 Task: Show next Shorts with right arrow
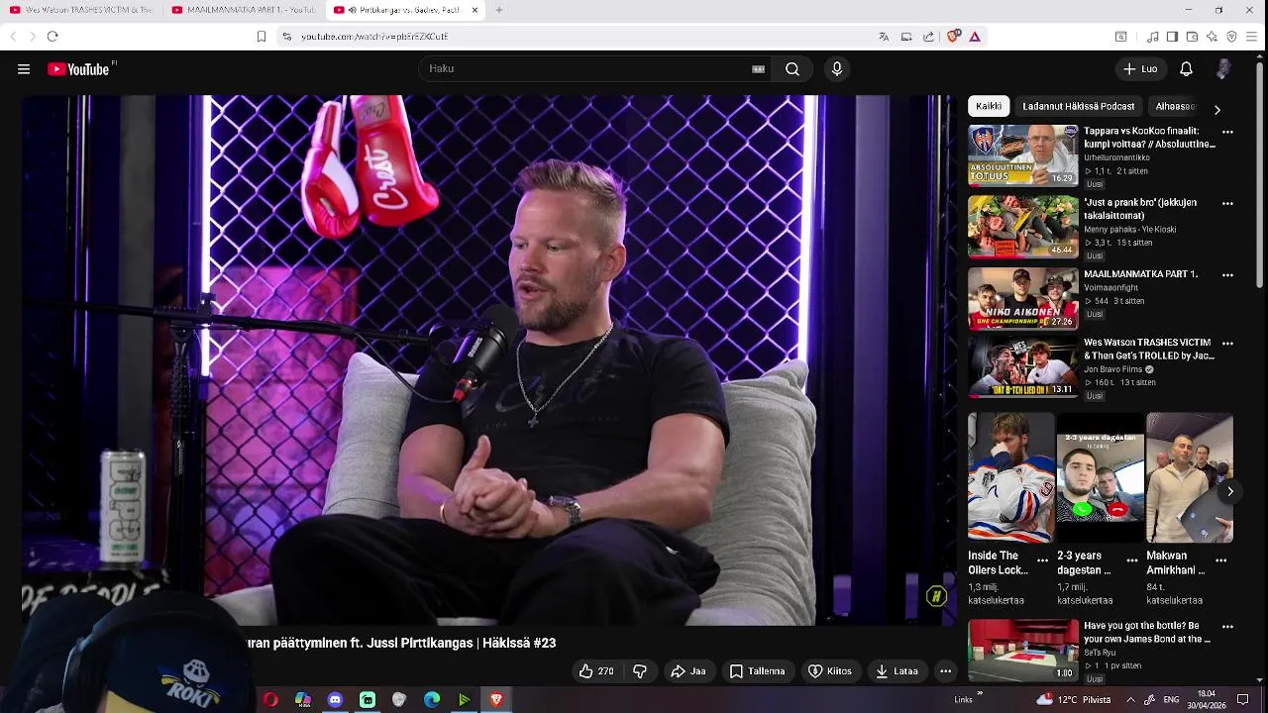(x=1230, y=491)
